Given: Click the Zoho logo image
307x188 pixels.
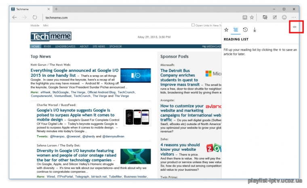Looking at the screenshot, I should (x=214, y=148).
